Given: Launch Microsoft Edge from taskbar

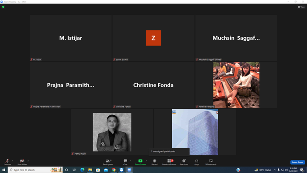Looking at the screenshot, I should click(x=82, y=170).
